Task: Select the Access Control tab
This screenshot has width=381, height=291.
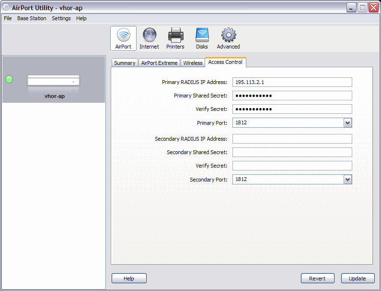Action: coord(225,62)
